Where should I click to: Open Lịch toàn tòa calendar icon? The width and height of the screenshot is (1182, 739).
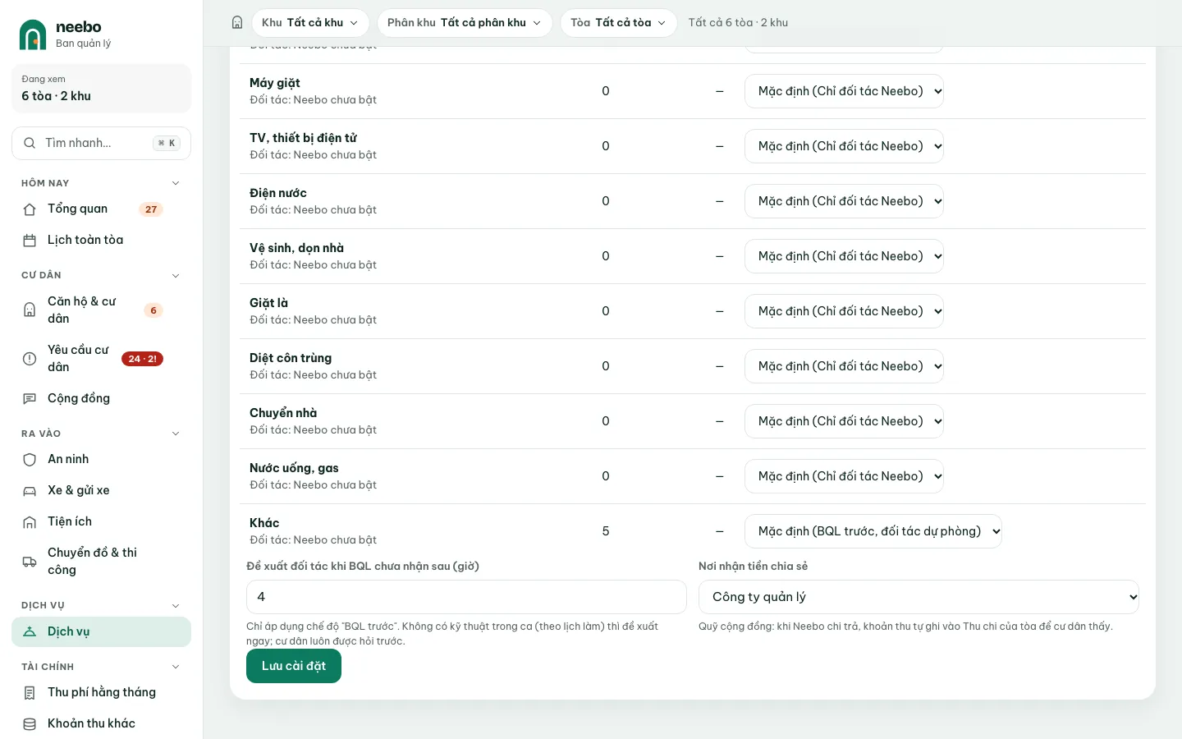click(30, 241)
